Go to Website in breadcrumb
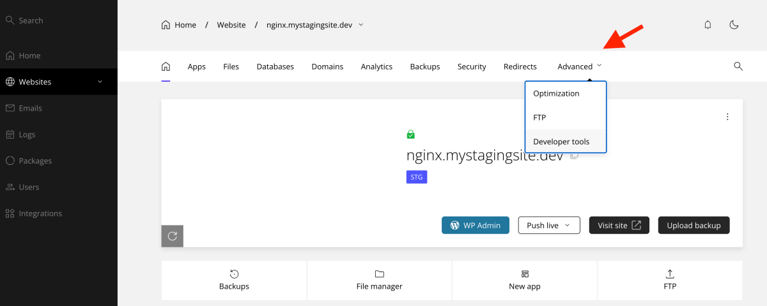Screen dimensions: 767x306 [x=231, y=25]
